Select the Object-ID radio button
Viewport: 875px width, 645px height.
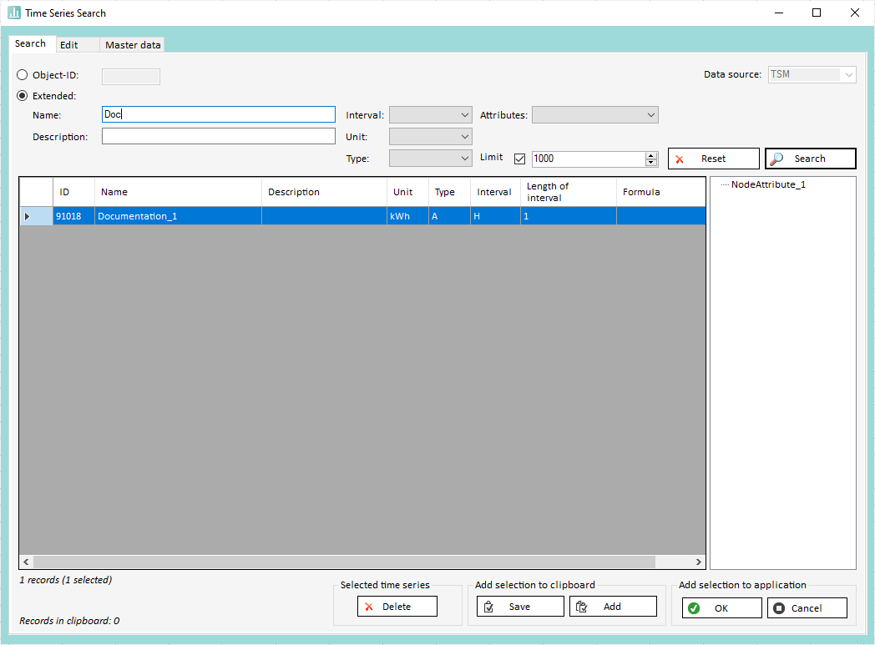click(23, 75)
